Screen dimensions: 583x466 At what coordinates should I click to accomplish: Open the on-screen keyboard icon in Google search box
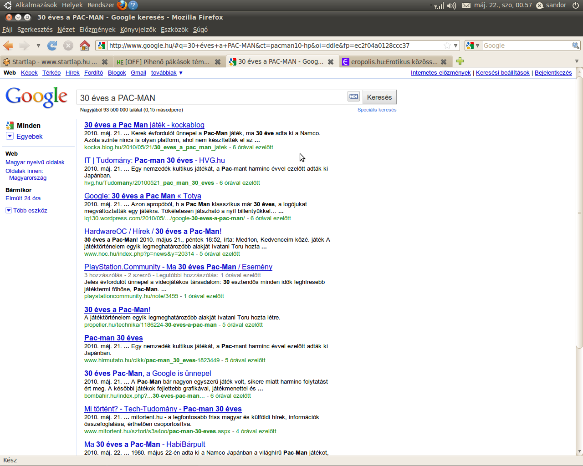(354, 96)
